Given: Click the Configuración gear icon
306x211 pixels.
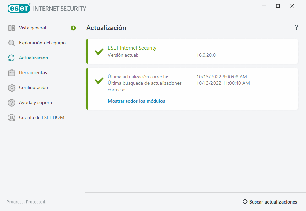Looking at the screenshot, I should [12, 88].
